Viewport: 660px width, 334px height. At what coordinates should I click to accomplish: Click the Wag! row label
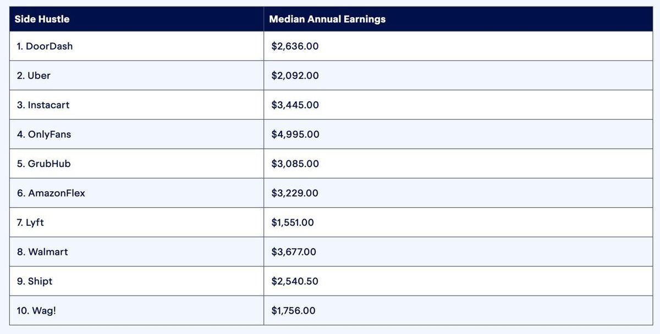point(36,311)
